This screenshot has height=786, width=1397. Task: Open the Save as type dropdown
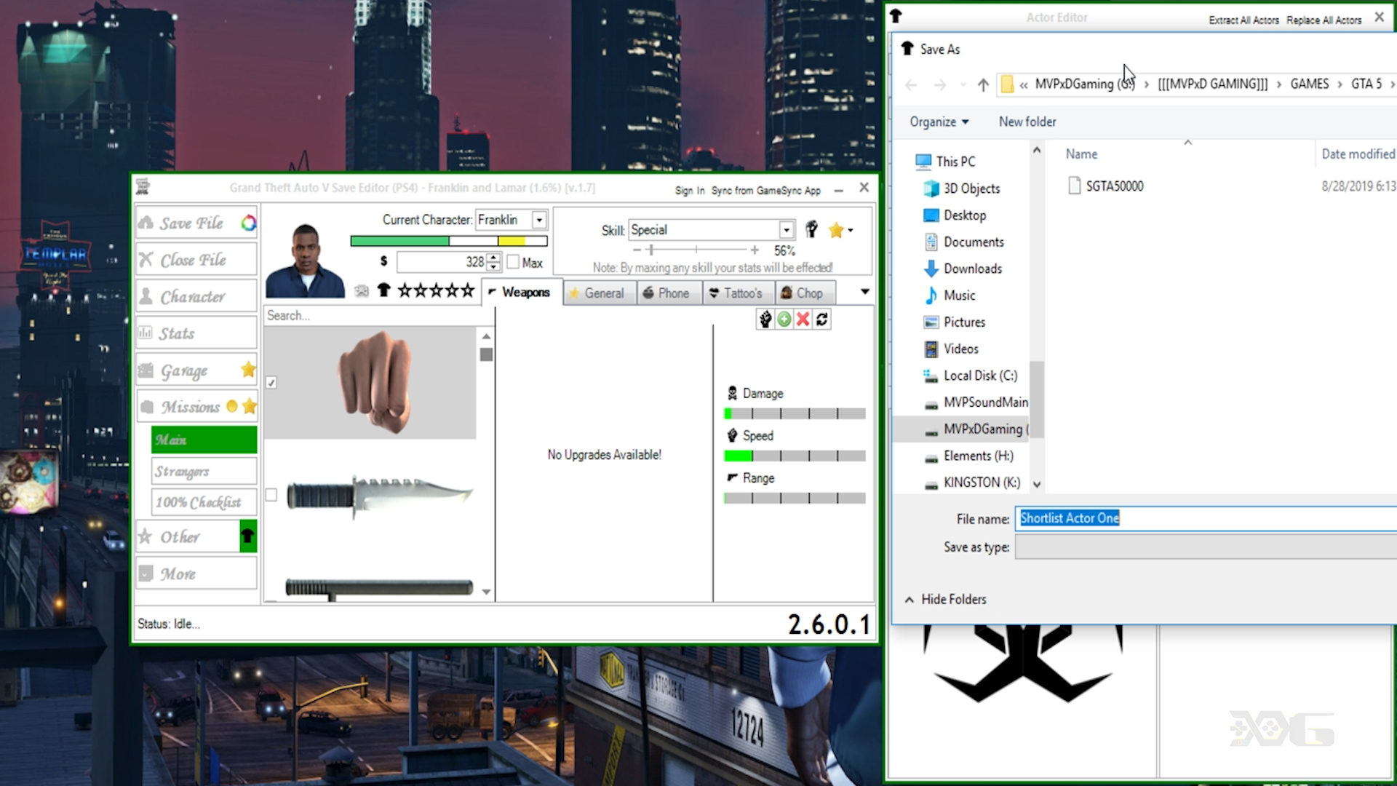point(1206,547)
